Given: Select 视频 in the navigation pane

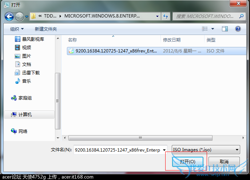Looking at the screenshot, I should coord(27,48).
